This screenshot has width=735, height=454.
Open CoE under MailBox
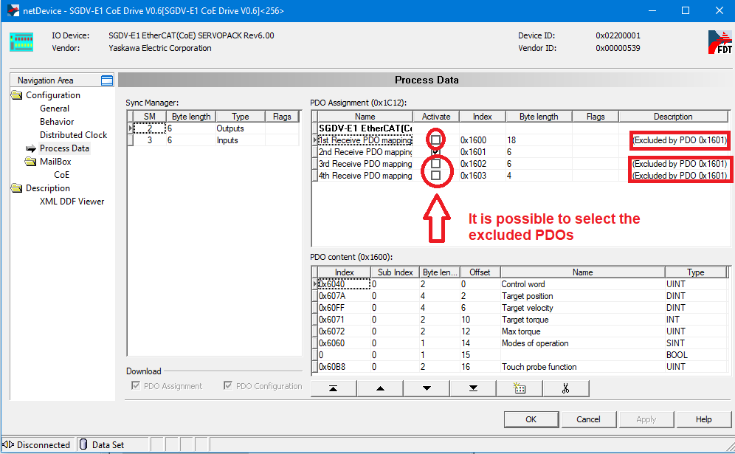[x=61, y=175]
